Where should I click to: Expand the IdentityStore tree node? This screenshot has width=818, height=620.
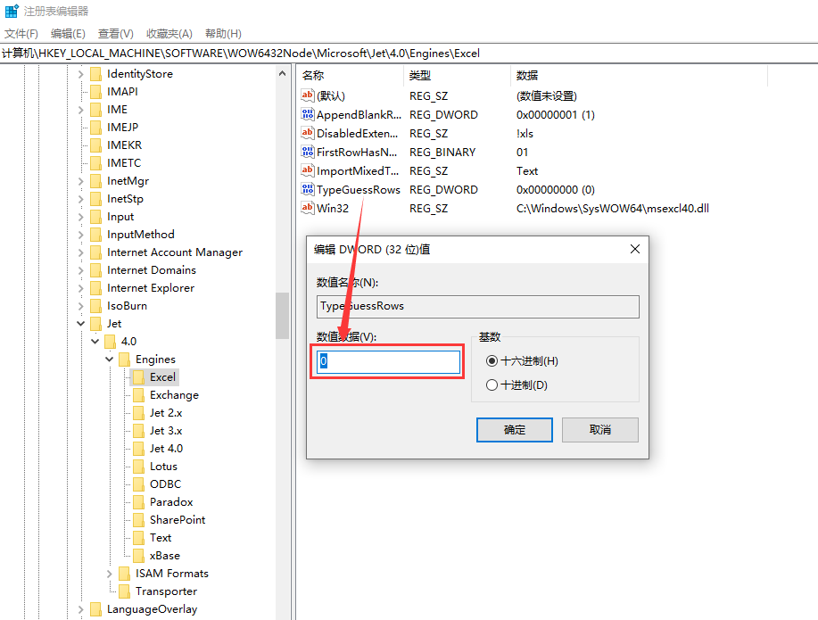81,74
